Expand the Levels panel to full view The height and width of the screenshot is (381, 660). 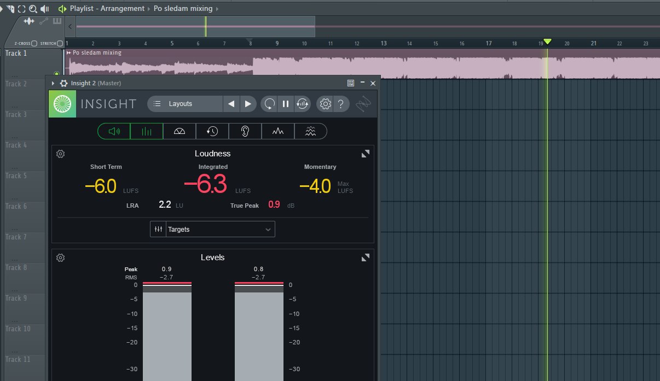[x=366, y=257]
